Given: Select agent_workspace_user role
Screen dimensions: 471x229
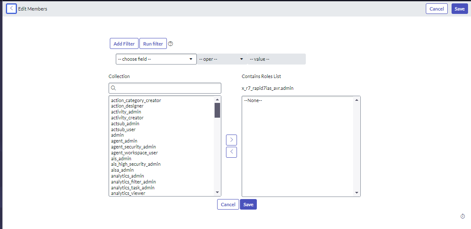Looking at the screenshot, I should coord(134,153).
